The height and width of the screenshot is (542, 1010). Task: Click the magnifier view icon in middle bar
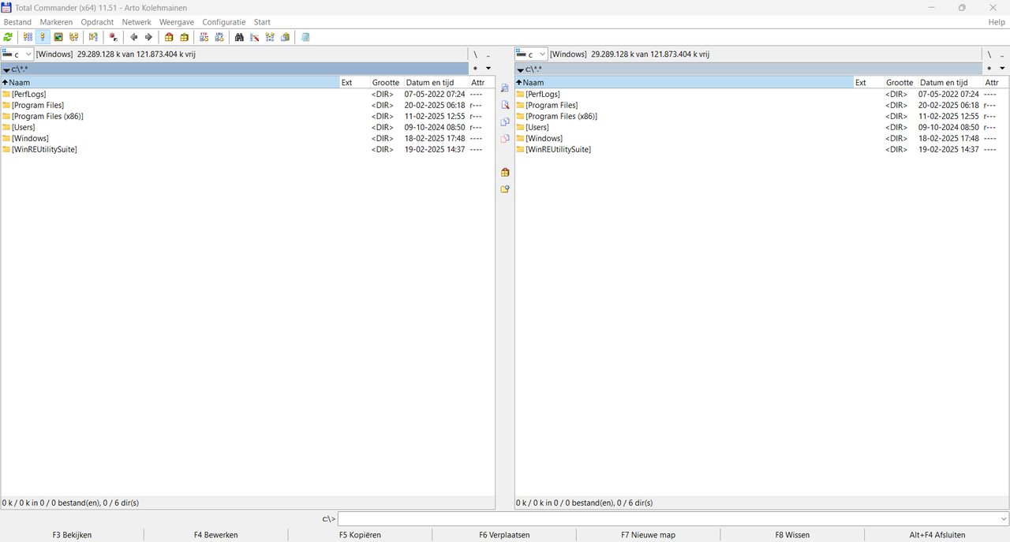click(505, 88)
